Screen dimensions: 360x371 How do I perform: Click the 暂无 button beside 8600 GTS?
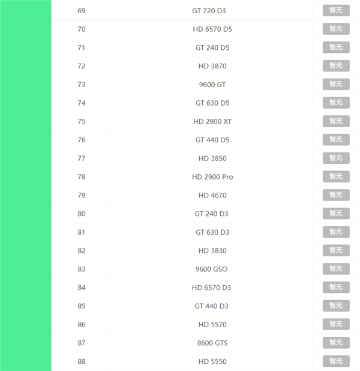tap(336, 343)
